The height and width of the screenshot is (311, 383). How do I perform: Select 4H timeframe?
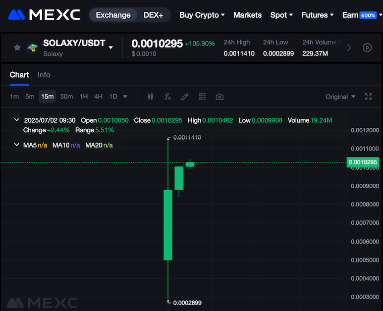coord(98,97)
